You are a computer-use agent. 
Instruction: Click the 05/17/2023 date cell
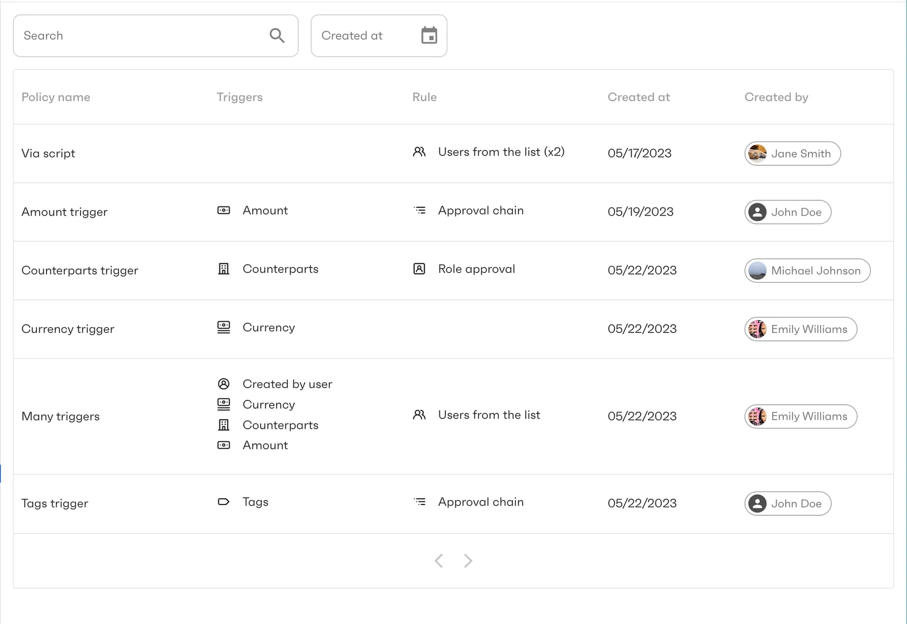click(x=639, y=153)
